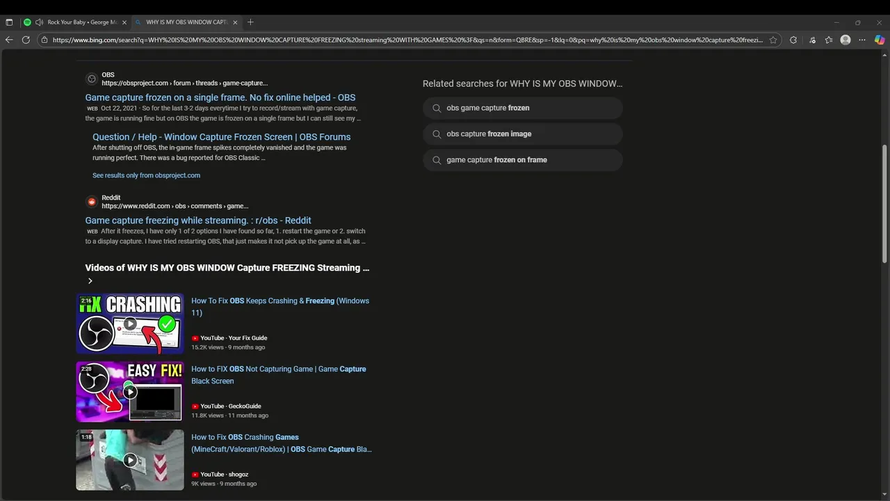
Task: Expand the Videos section chevron arrow
Action: [90, 281]
